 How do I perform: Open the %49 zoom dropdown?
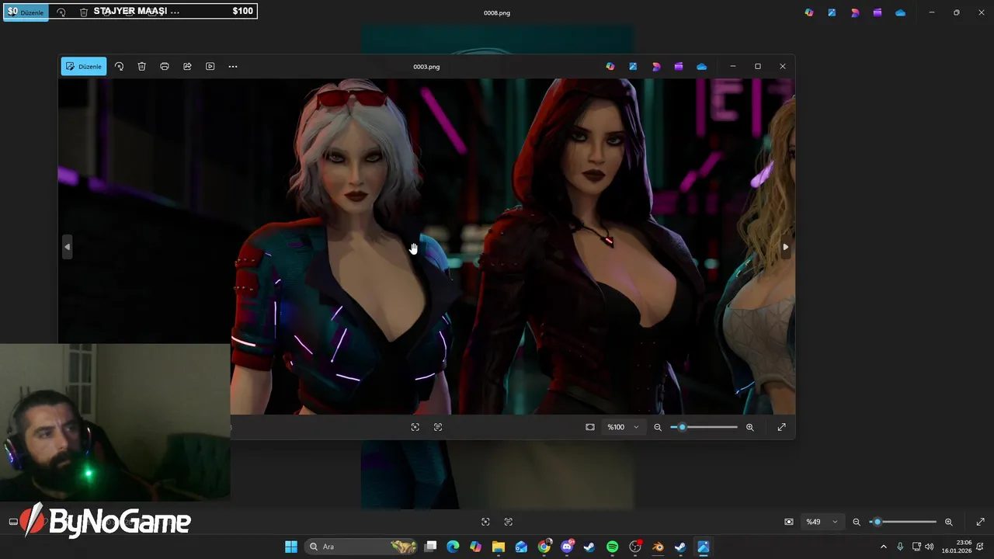coord(822,522)
